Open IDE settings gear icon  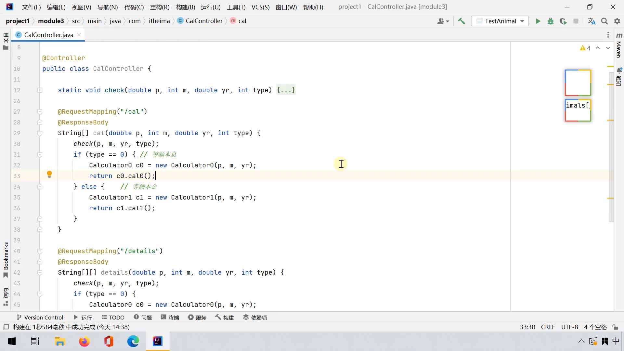coord(617,21)
